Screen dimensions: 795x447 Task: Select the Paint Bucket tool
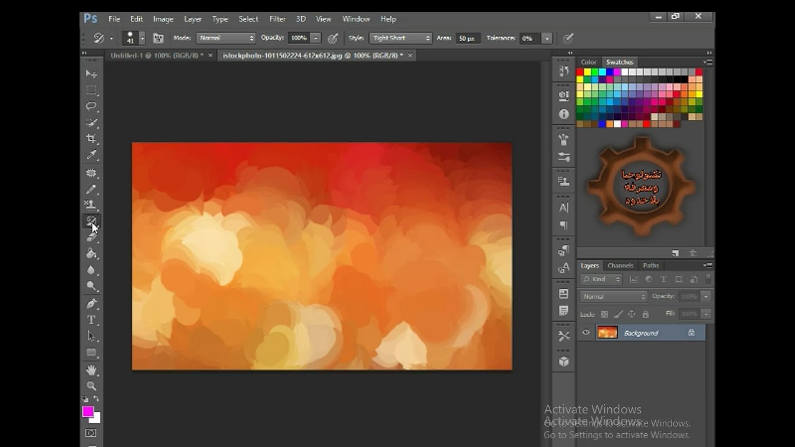pyautogui.click(x=91, y=253)
